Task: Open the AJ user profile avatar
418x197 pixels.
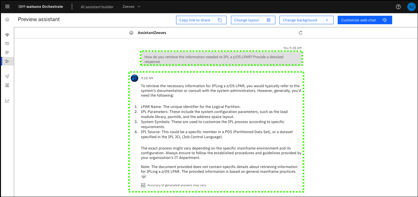Action: coord(411,7)
